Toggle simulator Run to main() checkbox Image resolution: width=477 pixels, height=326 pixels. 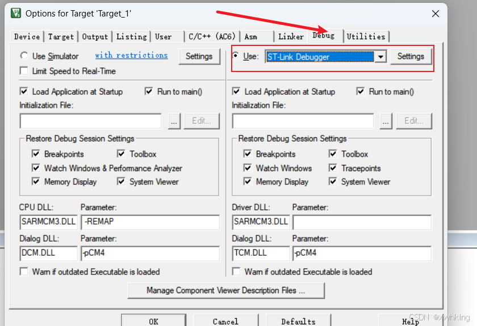point(149,91)
